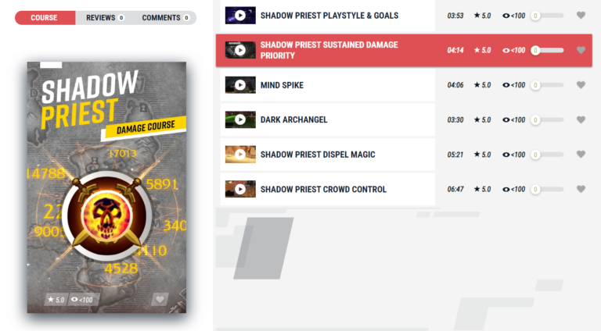
Task: Play the Mind Spike video thumbnail
Action: [240, 85]
